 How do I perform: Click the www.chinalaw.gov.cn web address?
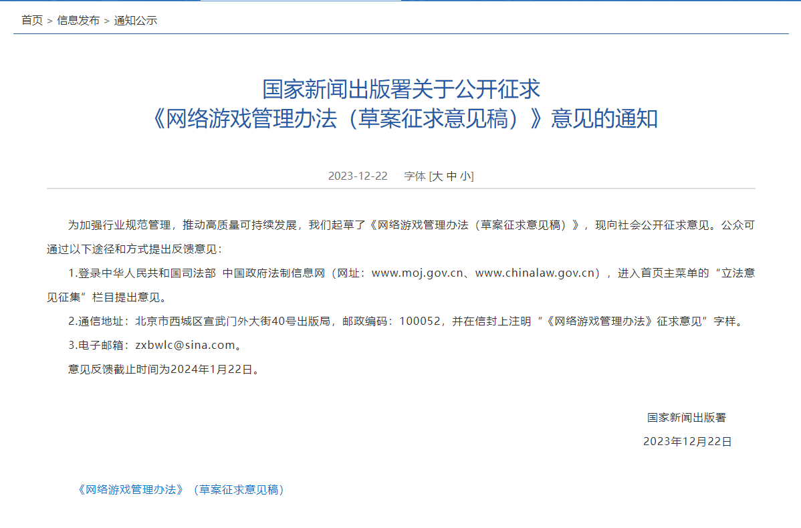click(x=534, y=273)
